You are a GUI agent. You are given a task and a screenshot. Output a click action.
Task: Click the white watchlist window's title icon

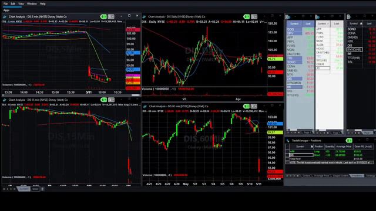(317, 17)
